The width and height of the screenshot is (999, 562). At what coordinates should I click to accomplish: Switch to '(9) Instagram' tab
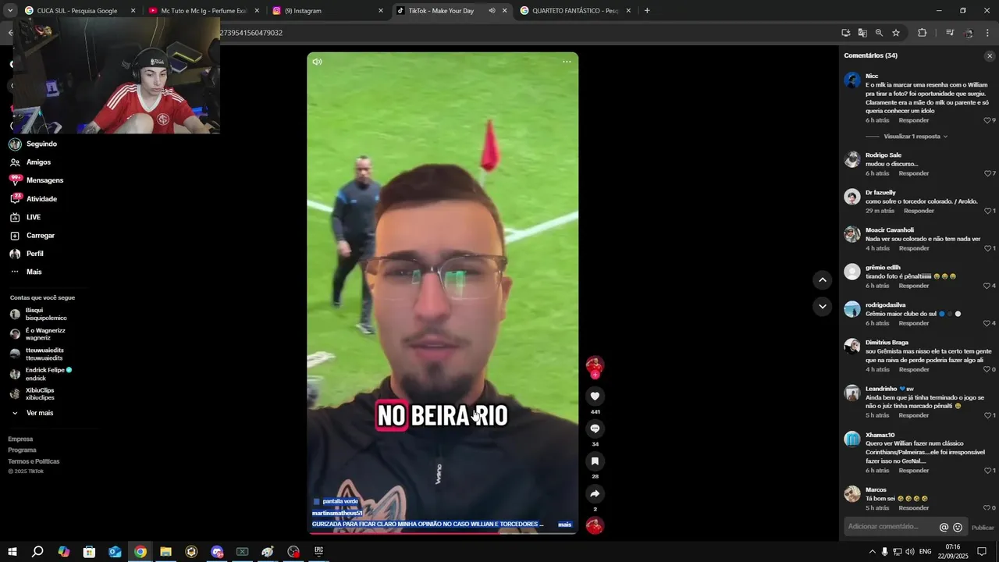328,11
